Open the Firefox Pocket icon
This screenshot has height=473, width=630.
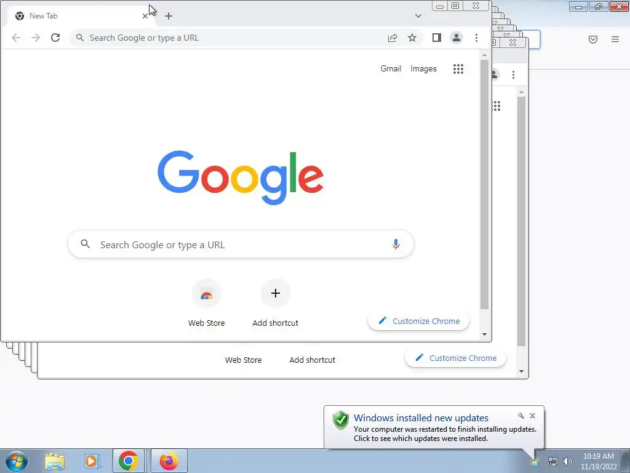tap(593, 39)
